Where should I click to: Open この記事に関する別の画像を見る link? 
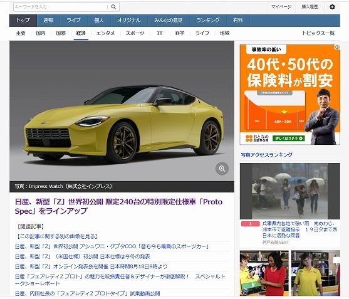tap(57, 236)
